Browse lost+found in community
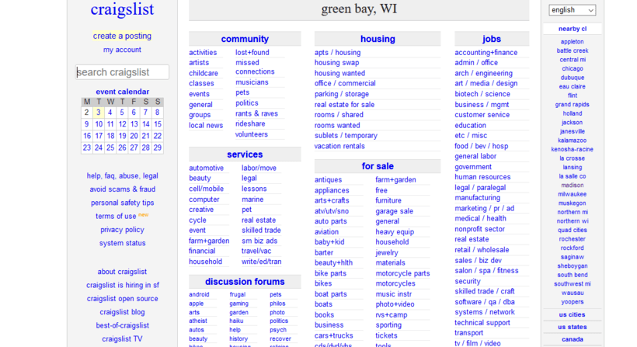 point(252,52)
